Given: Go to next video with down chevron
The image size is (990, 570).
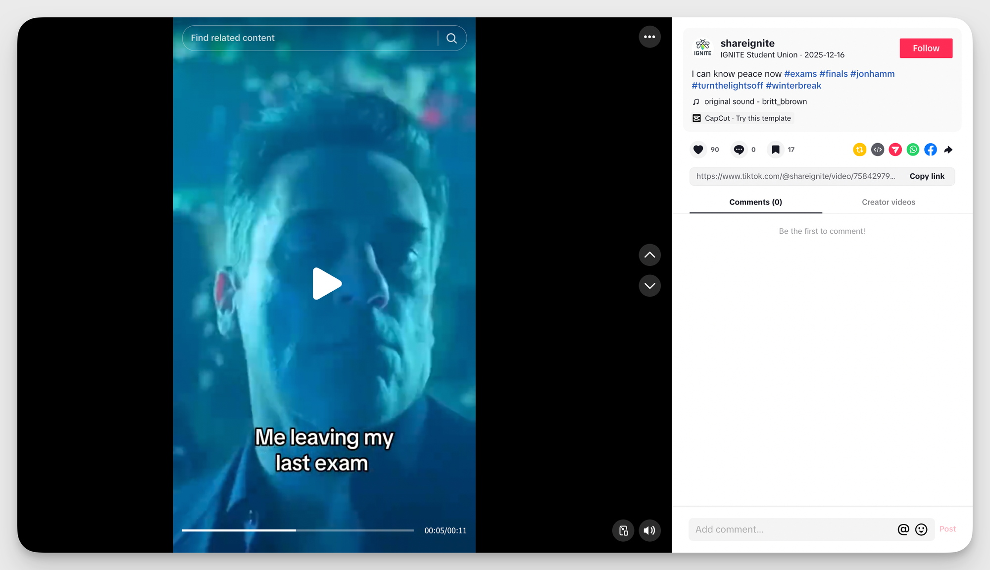Looking at the screenshot, I should pos(649,286).
